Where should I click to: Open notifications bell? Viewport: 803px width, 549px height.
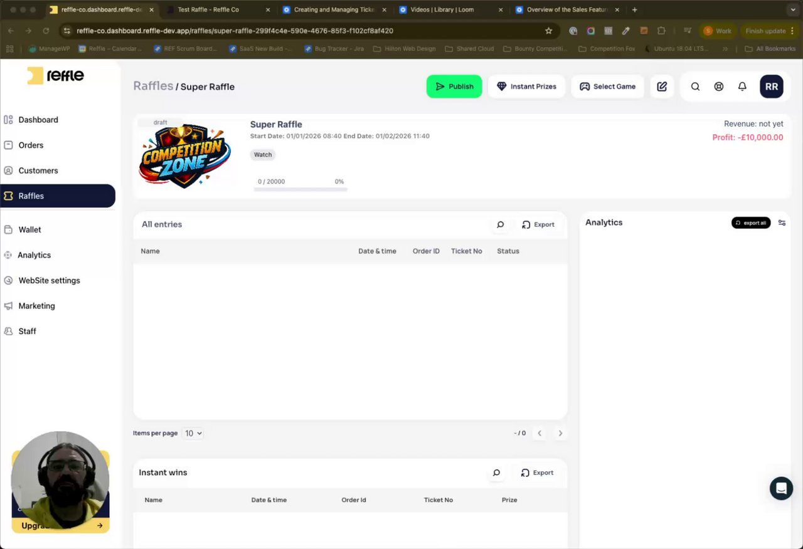tap(742, 86)
